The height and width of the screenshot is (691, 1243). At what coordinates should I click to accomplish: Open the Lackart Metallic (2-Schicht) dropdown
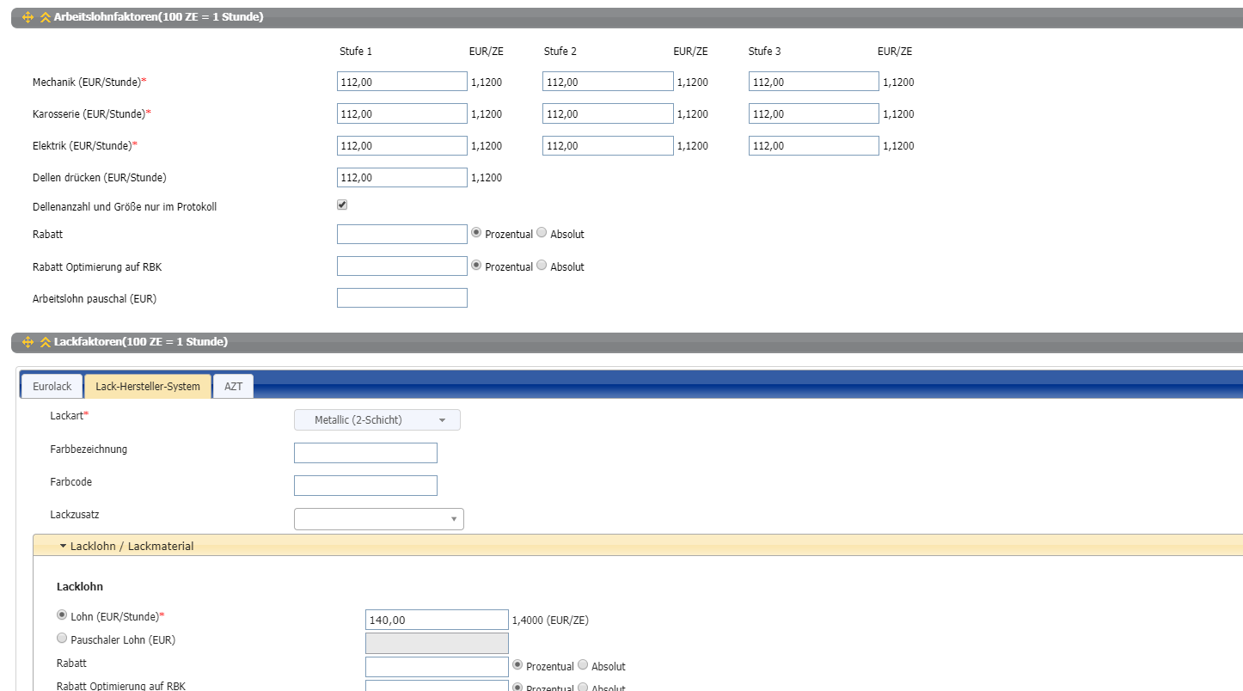377,420
